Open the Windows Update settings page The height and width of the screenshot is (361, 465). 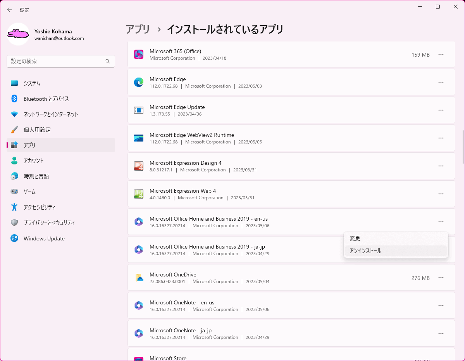click(x=44, y=238)
